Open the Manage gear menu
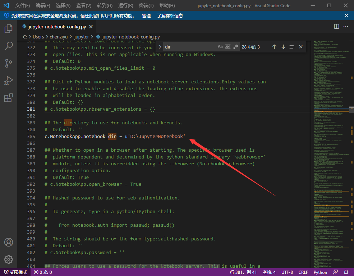Screen dimensions: 354x276 tap(9, 259)
